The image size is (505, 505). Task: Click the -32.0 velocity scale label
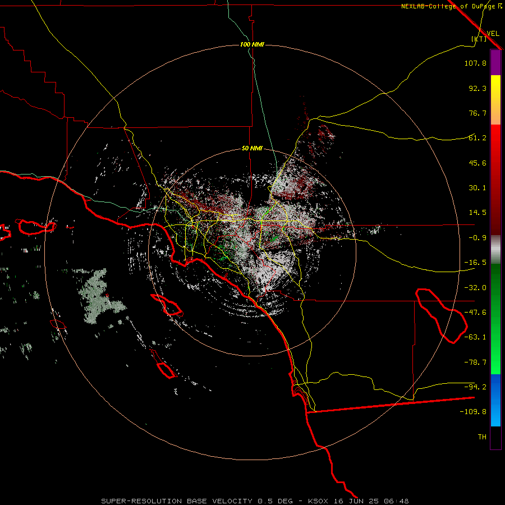[x=475, y=288]
